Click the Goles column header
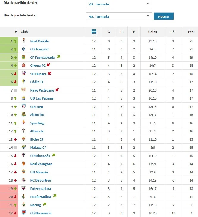Image resolution: width=198 pixels, height=217 pixels. pyautogui.click(x=152, y=32)
